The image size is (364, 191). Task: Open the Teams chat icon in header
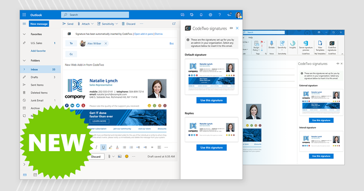183,15
